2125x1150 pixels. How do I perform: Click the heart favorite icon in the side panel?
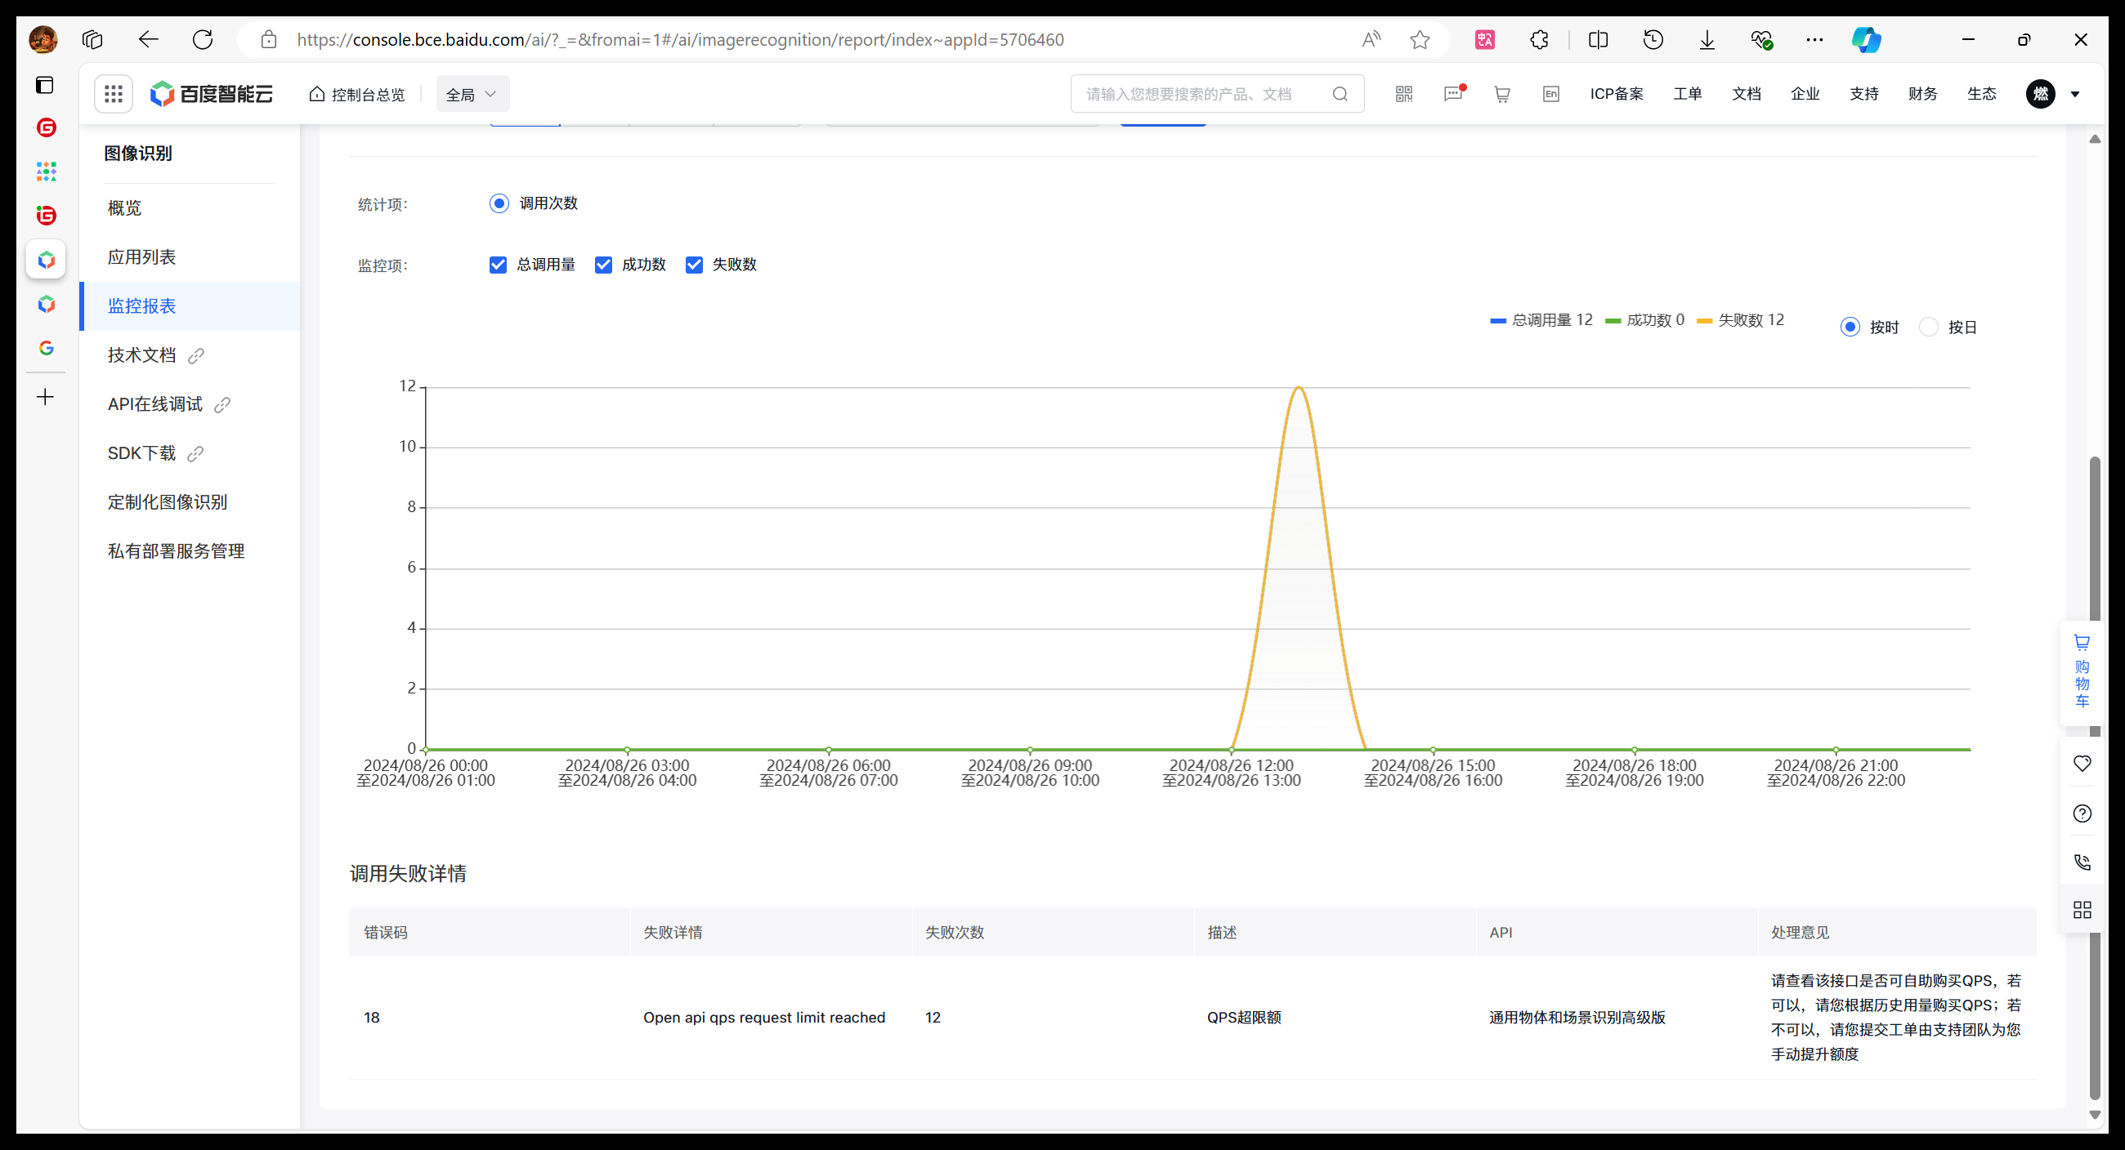2082,764
